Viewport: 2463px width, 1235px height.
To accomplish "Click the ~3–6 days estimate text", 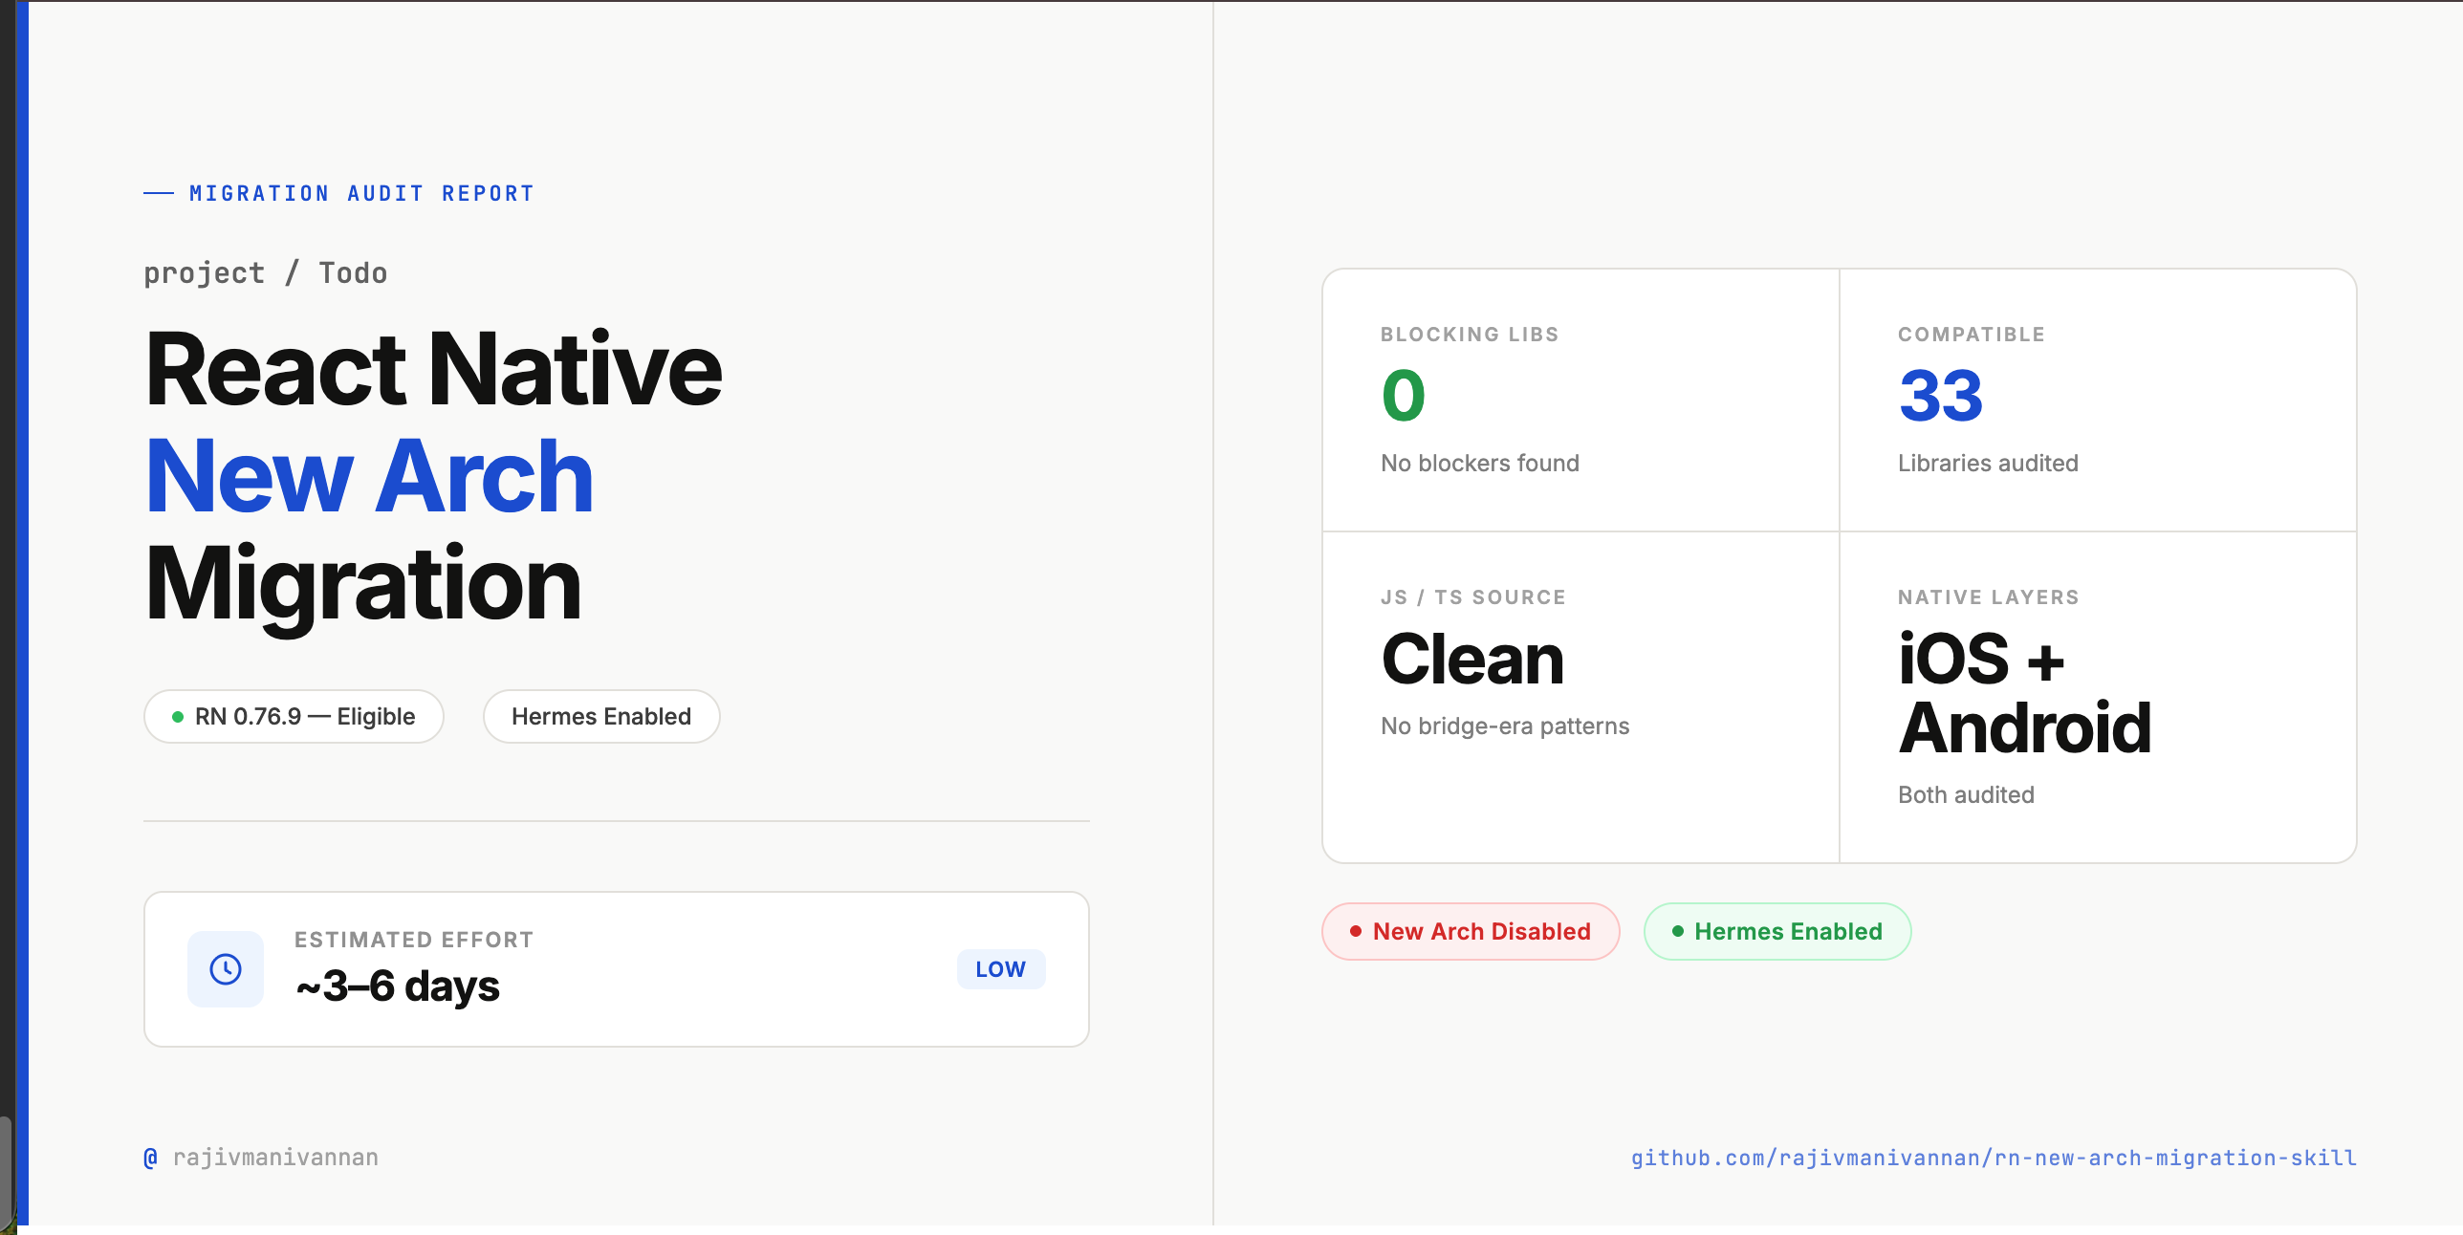I will pos(398,986).
